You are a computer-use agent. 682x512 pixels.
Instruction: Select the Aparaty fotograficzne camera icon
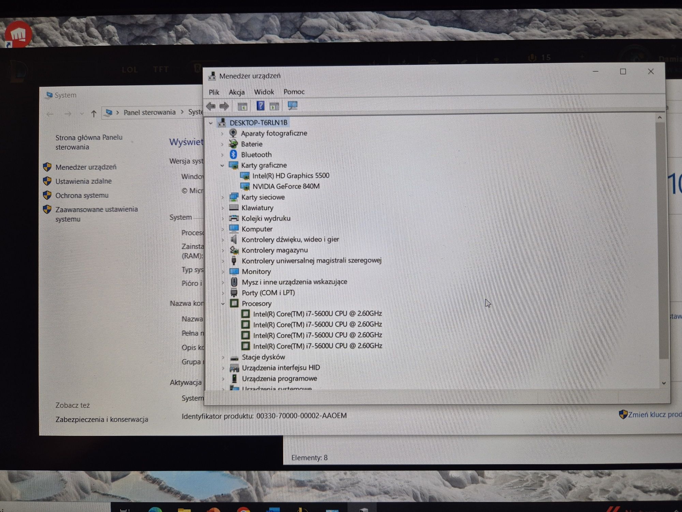coord(233,133)
